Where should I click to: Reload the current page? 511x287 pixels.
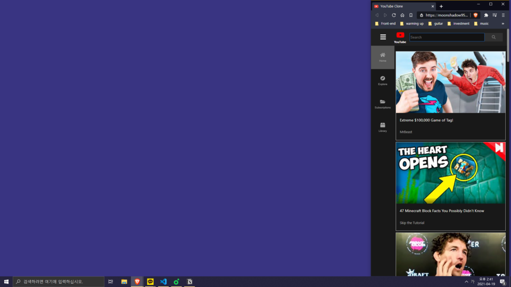coord(394,15)
